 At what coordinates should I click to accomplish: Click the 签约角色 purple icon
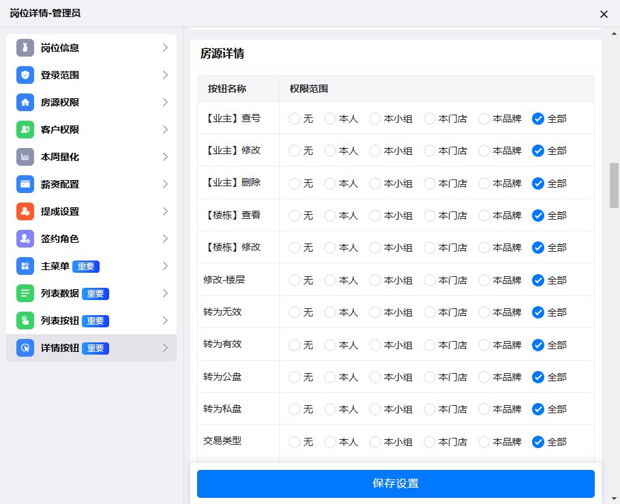pos(25,239)
